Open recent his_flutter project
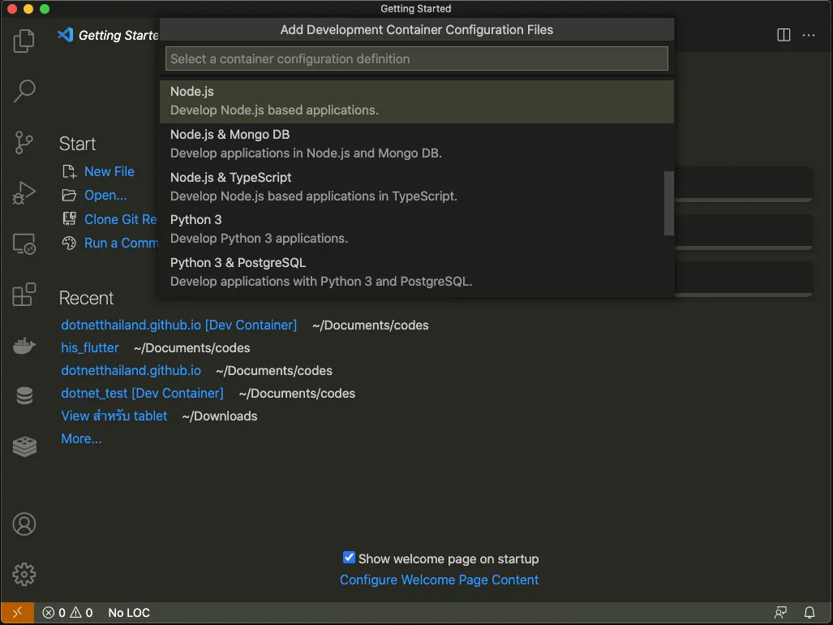Viewport: 833px width, 625px height. click(90, 347)
